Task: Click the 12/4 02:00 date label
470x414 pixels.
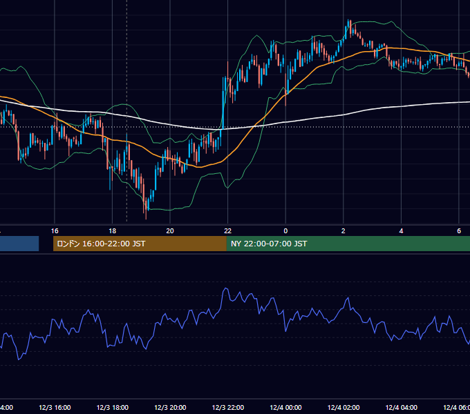Action: 344,407
